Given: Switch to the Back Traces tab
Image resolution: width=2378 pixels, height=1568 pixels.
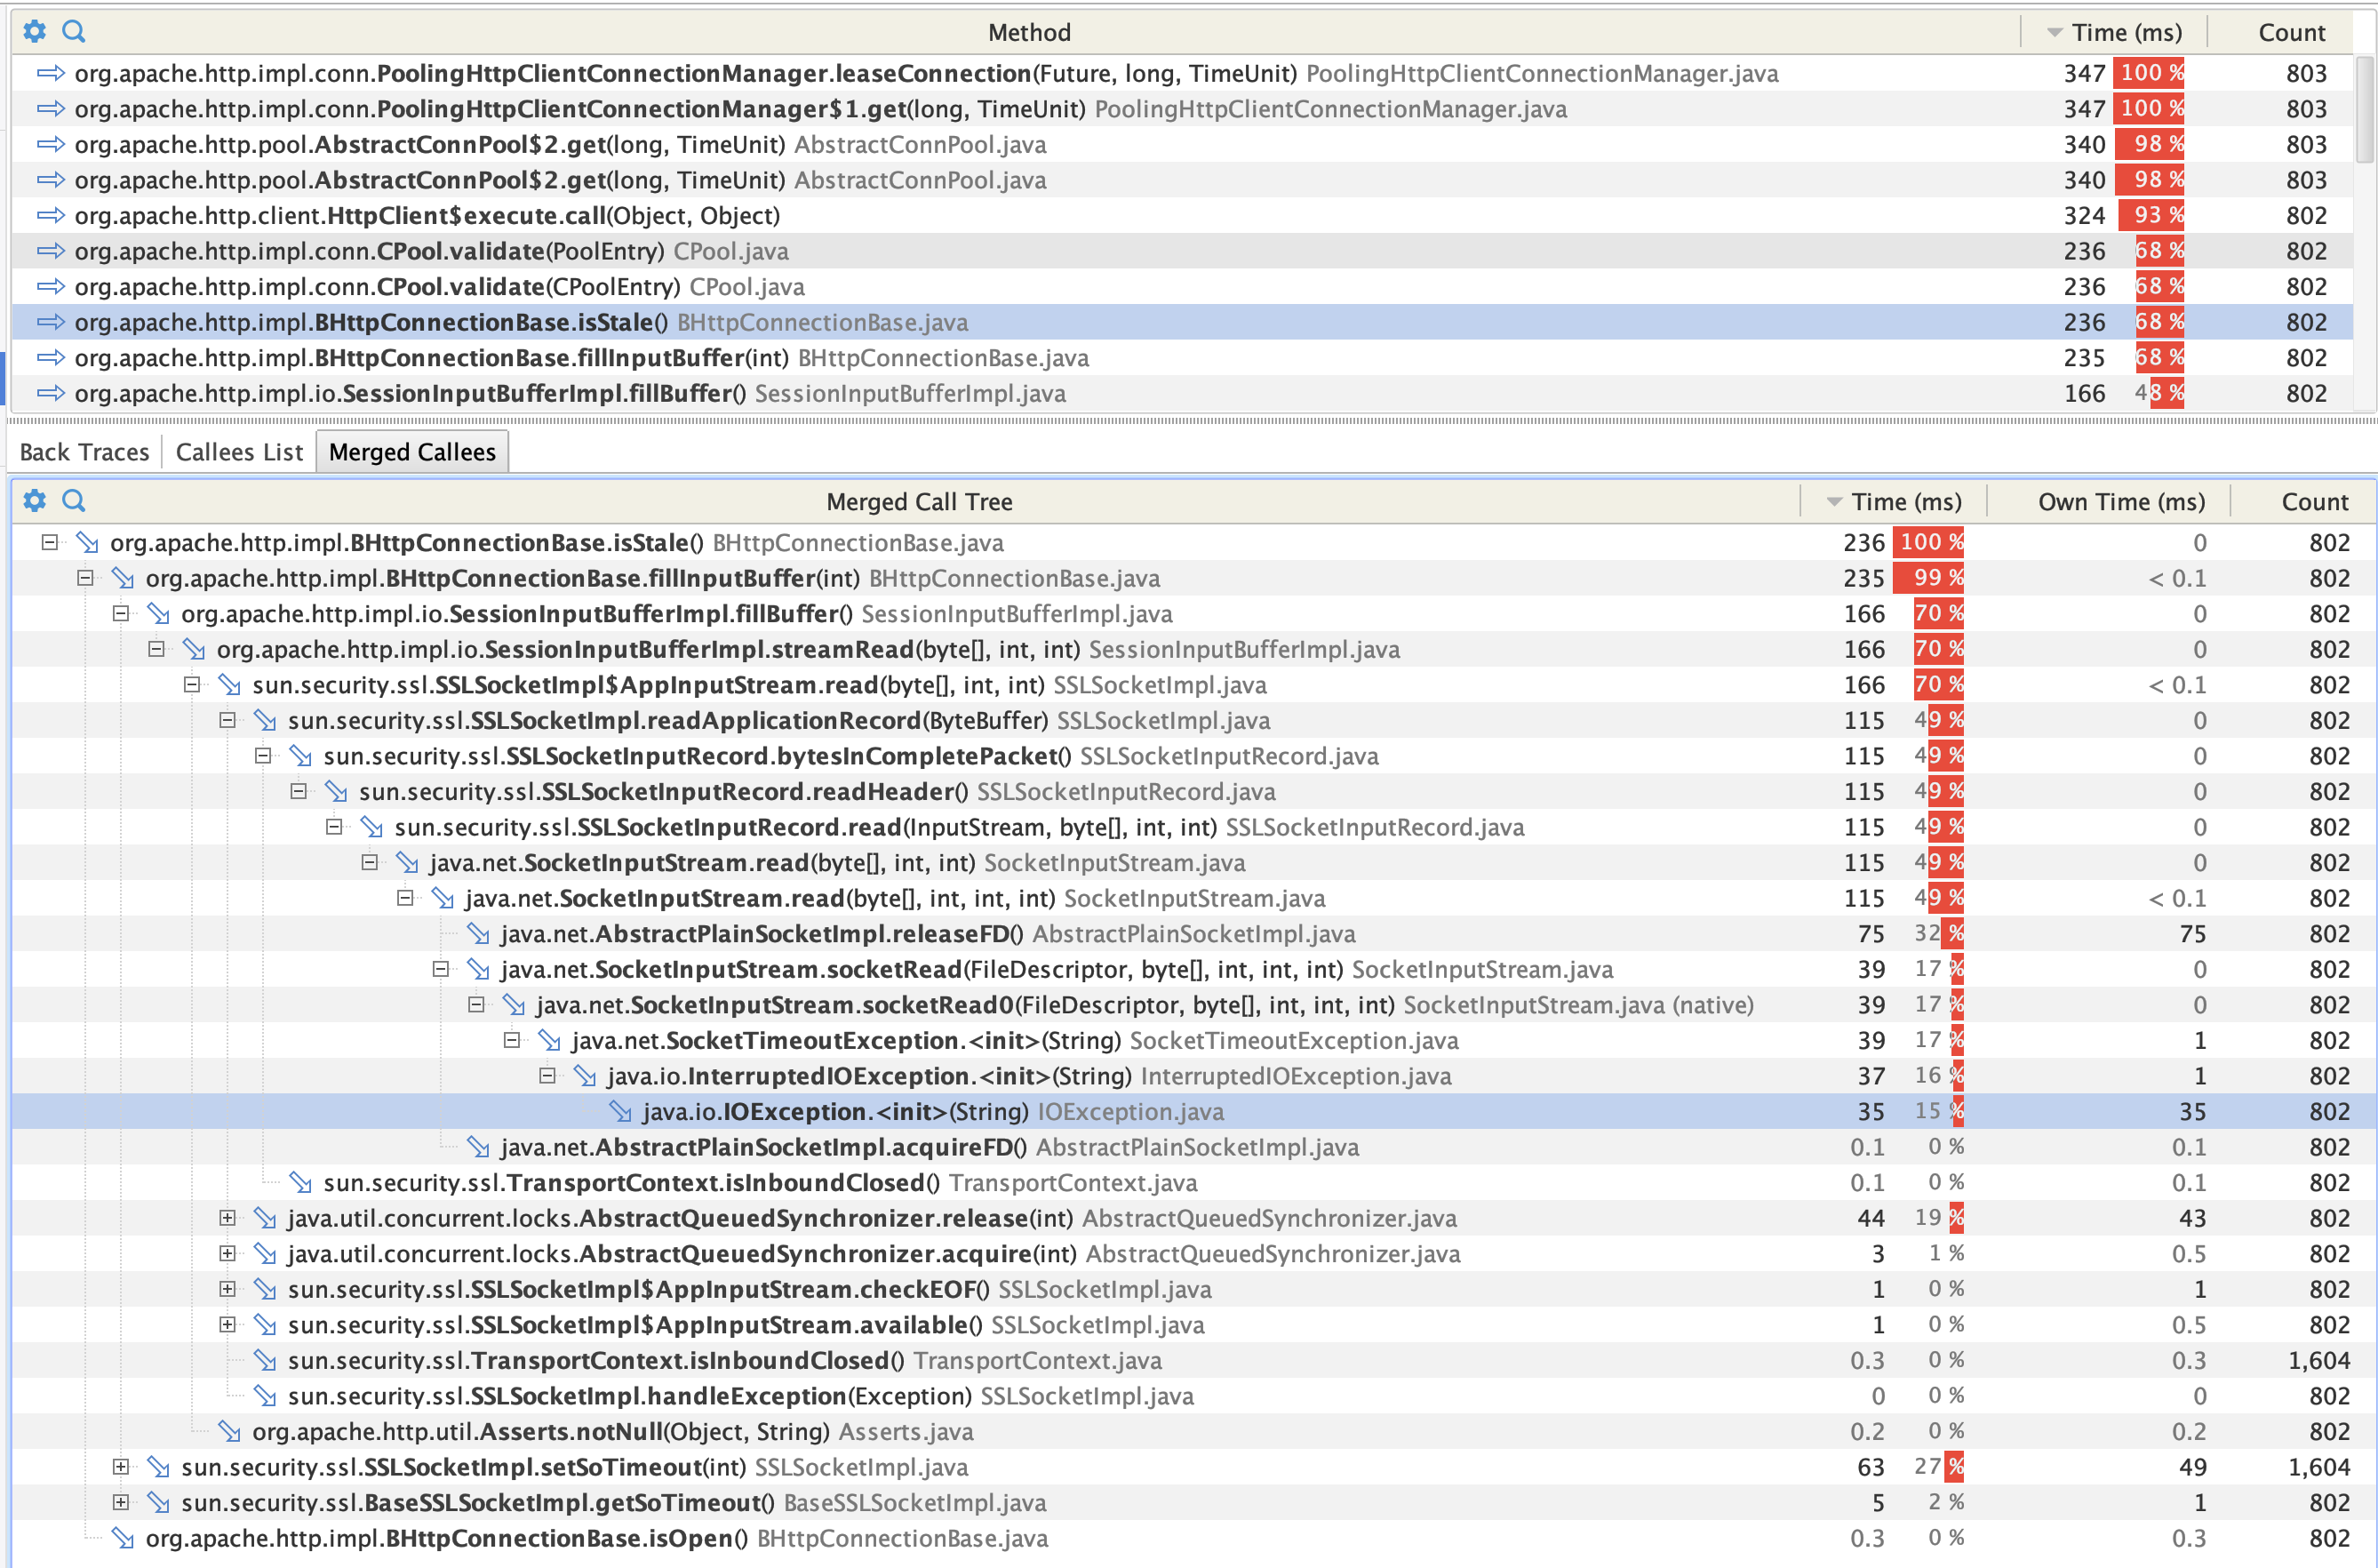Looking at the screenshot, I should (x=84, y=452).
